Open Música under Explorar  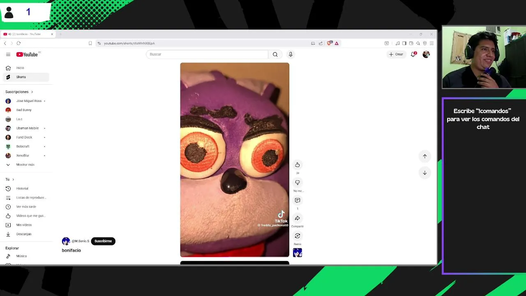tap(25, 256)
